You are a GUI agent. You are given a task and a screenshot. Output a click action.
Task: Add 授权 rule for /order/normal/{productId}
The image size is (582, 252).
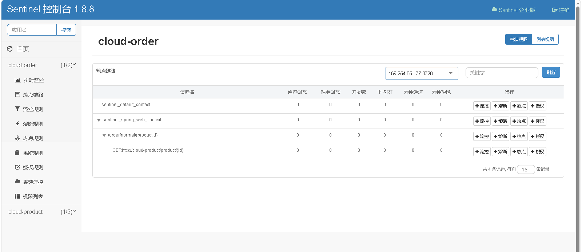coord(538,136)
